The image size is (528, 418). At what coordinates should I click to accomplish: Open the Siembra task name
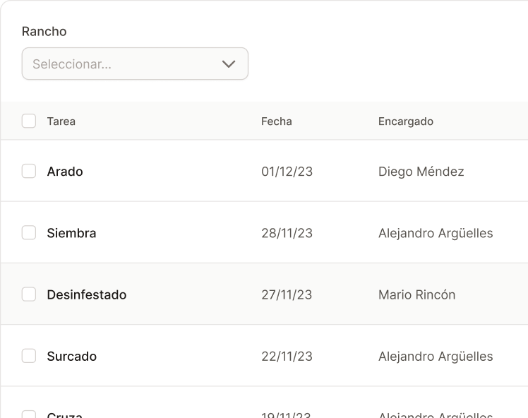coord(71,233)
